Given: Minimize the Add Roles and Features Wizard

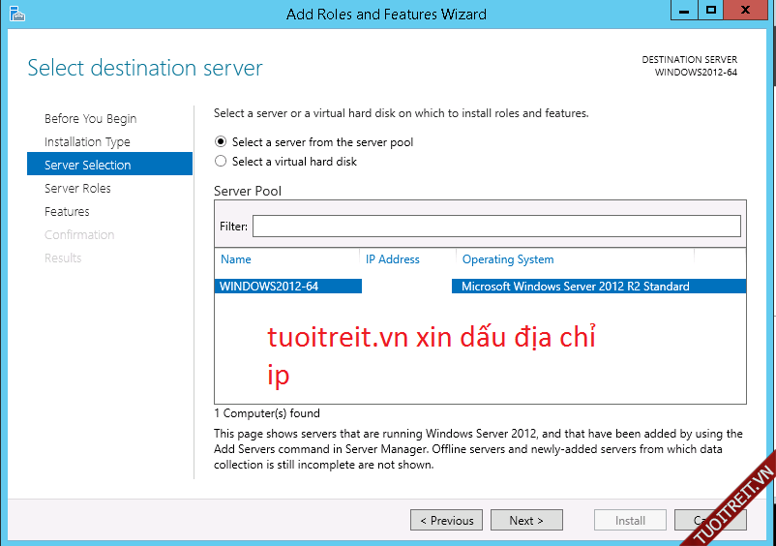Looking at the screenshot, I should tap(685, 11).
